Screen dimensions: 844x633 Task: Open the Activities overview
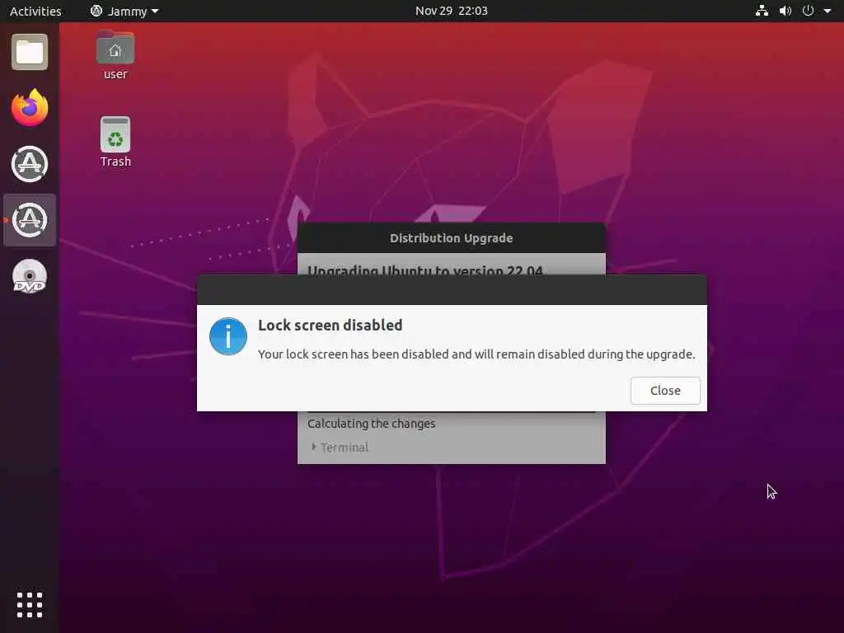(x=35, y=11)
